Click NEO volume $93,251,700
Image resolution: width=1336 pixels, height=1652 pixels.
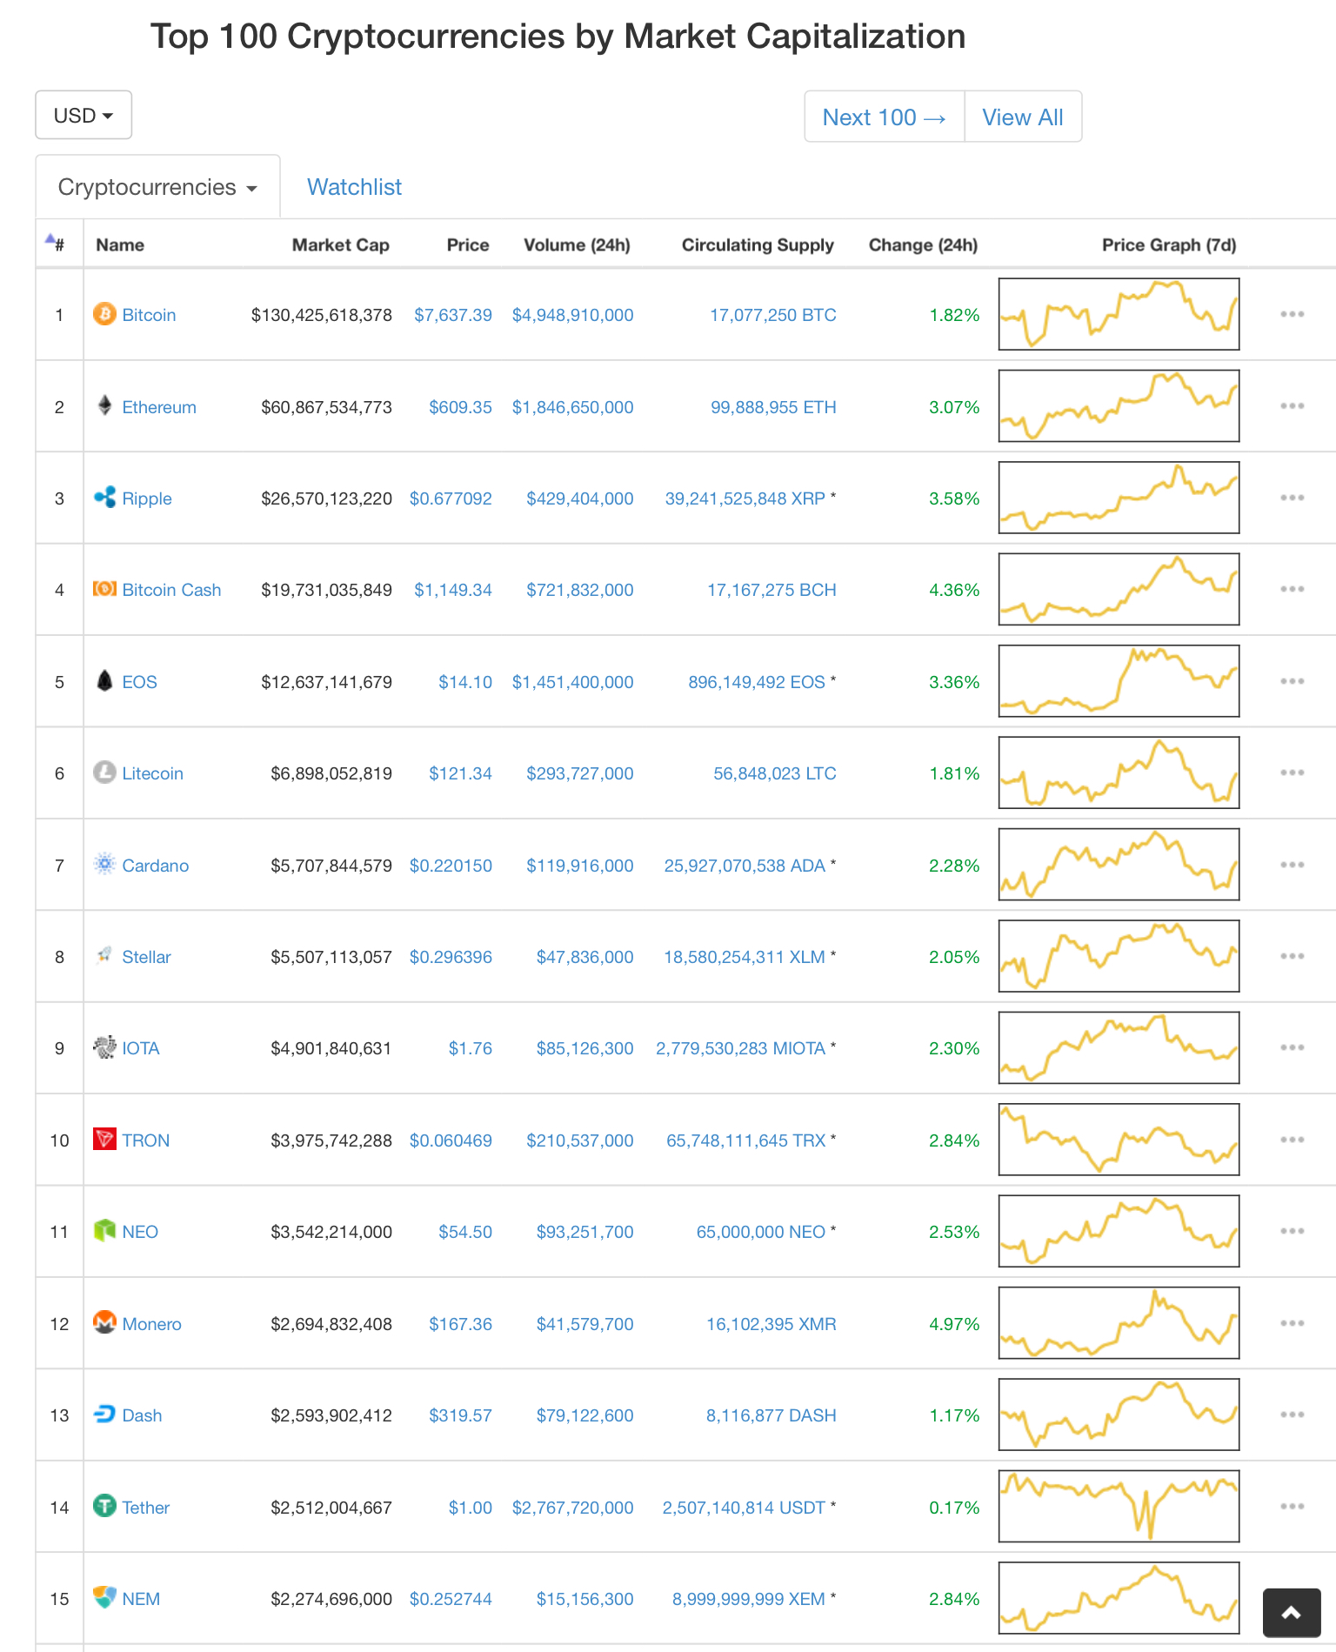584,1232
